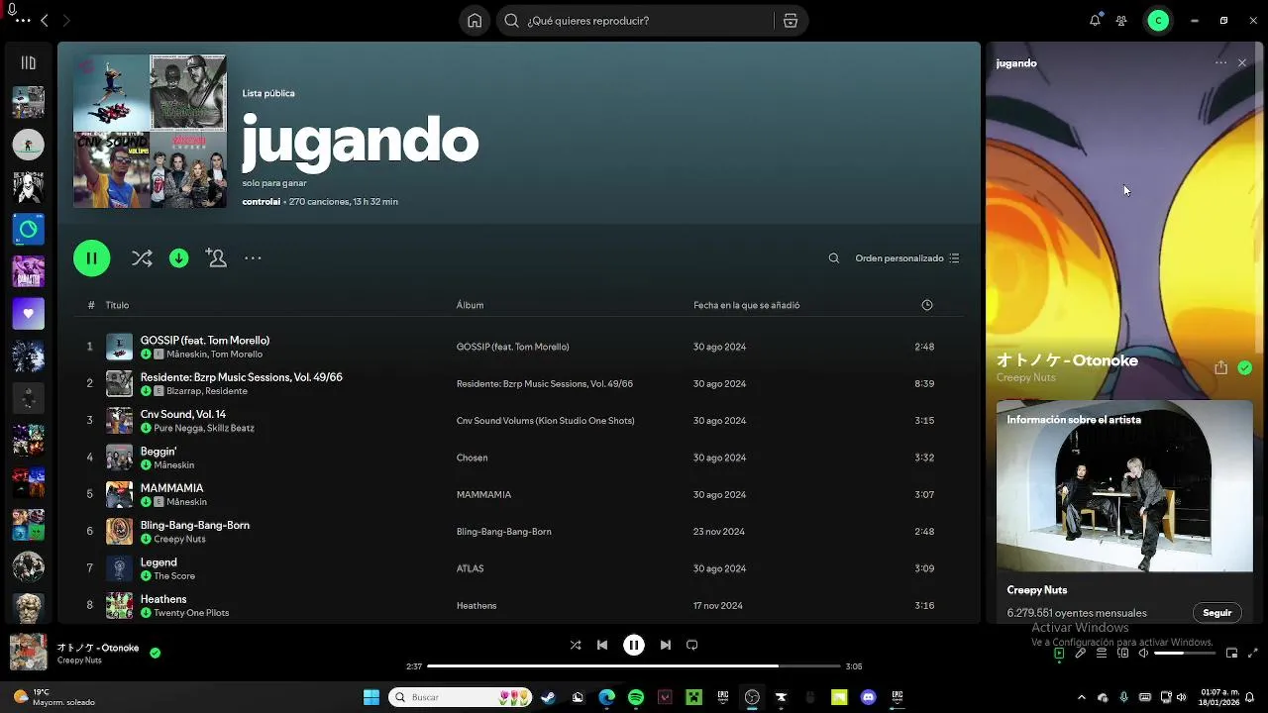The width and height of the screenshot is (1268, 713).
Task: Open the Windows Start button
Action: [x=371, y=697]
